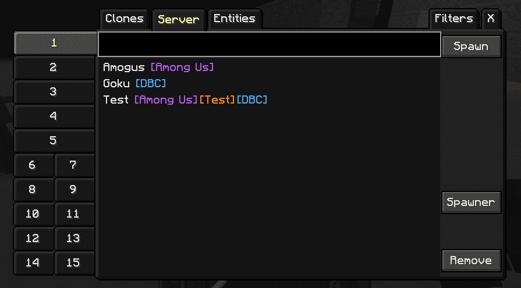
Task: Close the GUI with the X button
Action: (491, 19)
